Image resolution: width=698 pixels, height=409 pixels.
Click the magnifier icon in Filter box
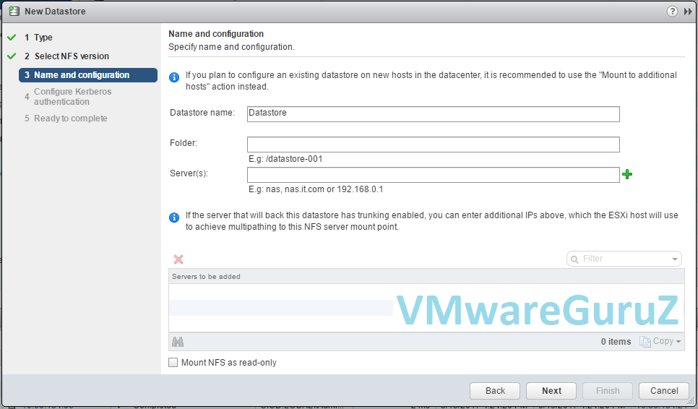coord(574,259)
